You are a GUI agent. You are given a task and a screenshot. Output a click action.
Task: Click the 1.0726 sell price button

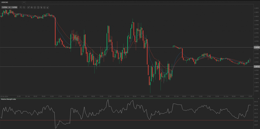(x=4, y=7)
